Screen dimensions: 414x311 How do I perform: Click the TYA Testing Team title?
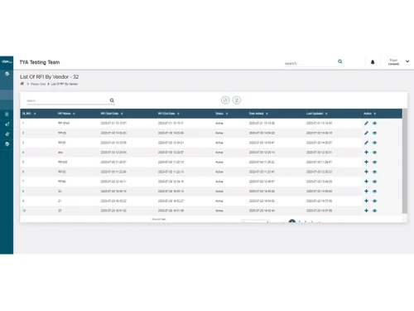tap(40, 62)
